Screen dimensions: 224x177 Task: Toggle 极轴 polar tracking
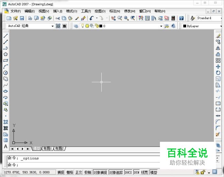click(x=88, y=172)
